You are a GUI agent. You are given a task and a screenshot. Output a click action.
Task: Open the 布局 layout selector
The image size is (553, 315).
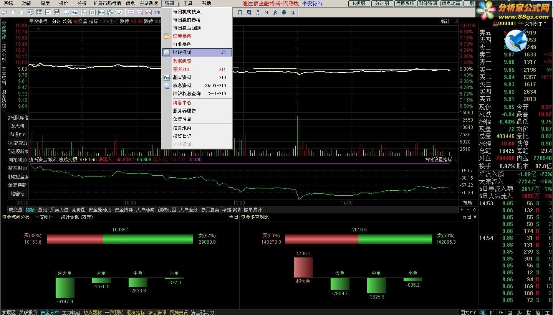[x=467, y=203]
